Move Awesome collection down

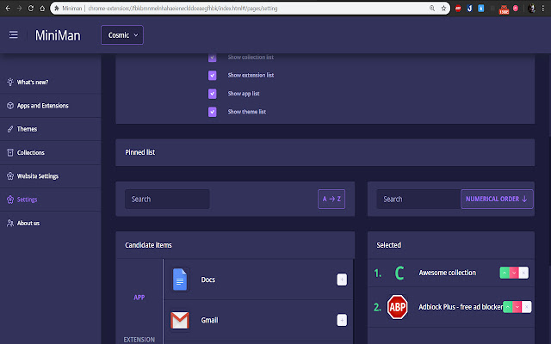point(514,273)
